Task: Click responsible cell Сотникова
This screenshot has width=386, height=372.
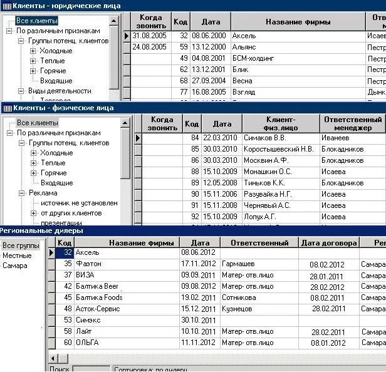Action: (x=259, y=297)
